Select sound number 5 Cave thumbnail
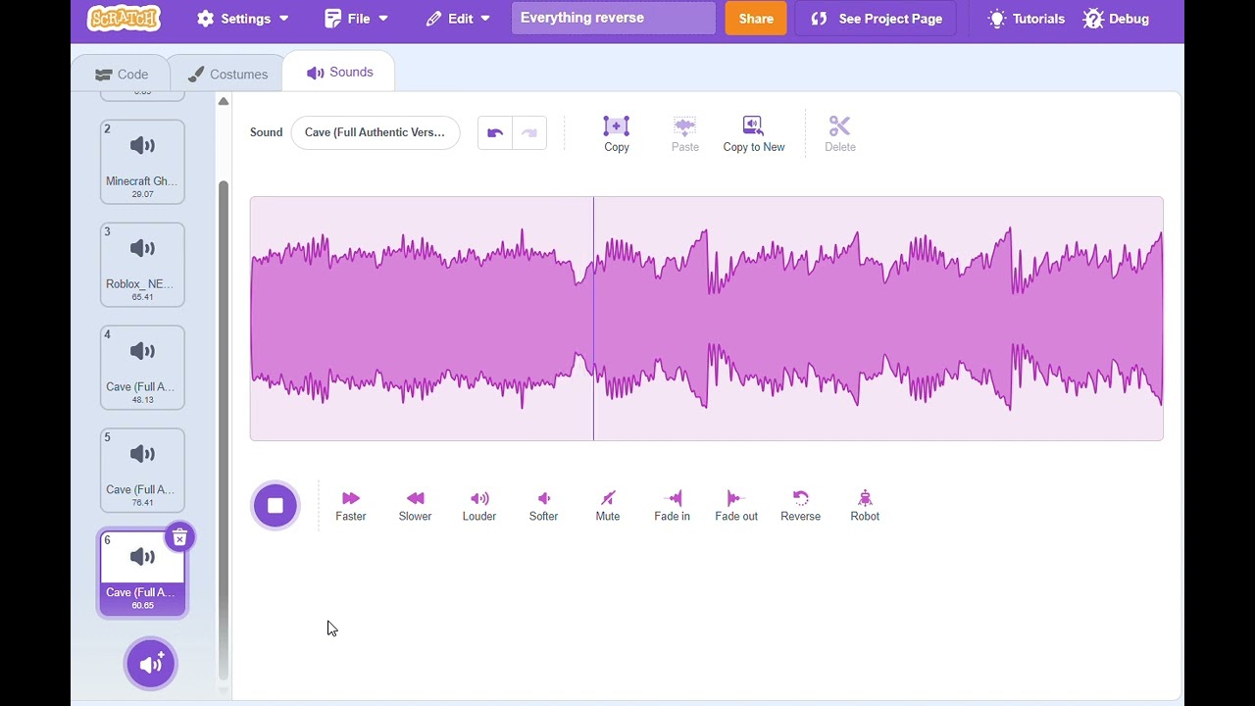The width and height of the screenshot is (1255, 706). (x=142, y=471)
